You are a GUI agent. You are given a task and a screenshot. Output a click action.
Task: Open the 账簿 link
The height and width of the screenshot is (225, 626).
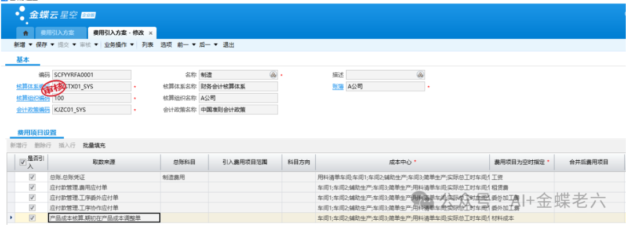coord(338,86)
